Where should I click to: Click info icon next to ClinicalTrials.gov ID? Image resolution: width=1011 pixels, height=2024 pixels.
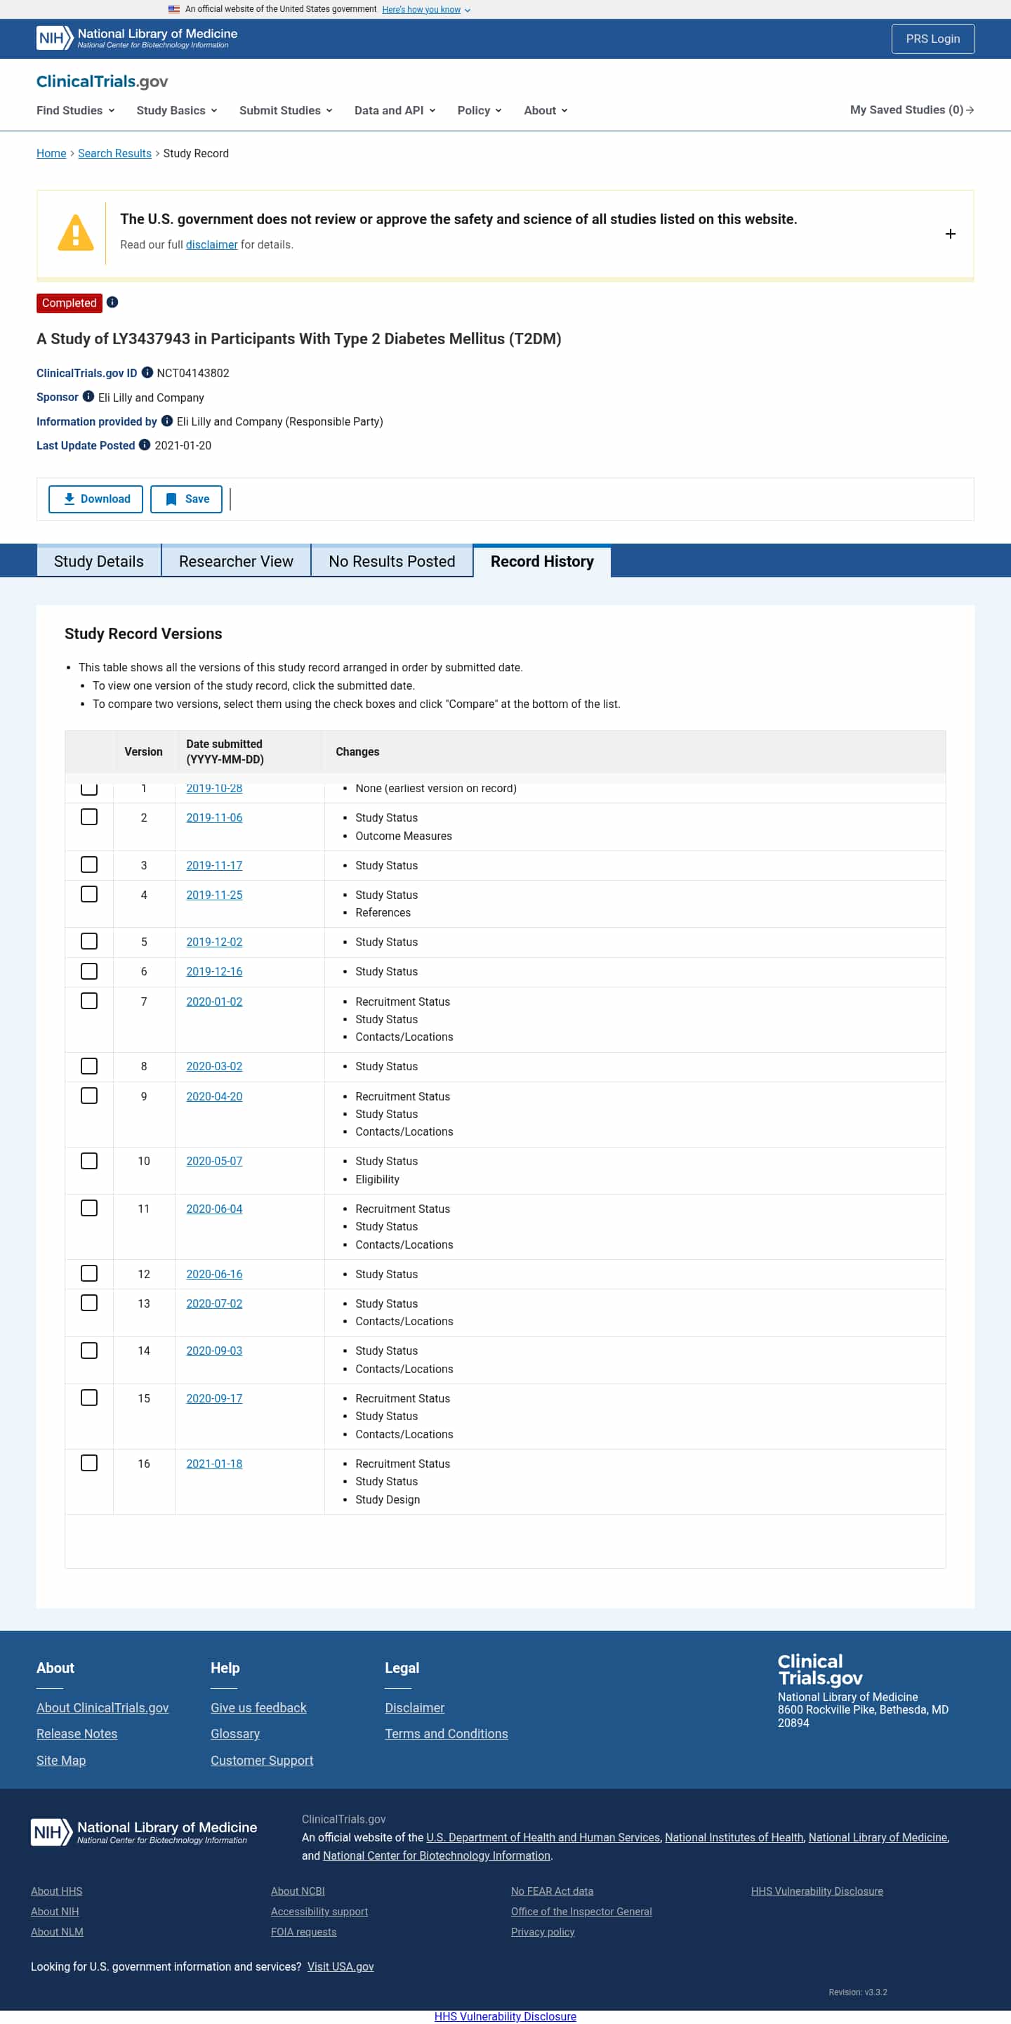(147, 372)
